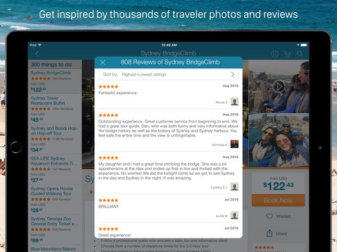Play the BridgeClimb video thumbnail
Viewport: 337px width, 252px height.
click(x=279, y=86)
